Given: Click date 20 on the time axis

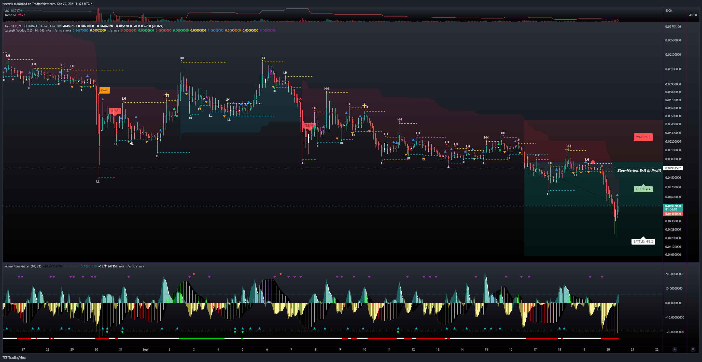Looking at the screenshot, I should pos(608,350).
